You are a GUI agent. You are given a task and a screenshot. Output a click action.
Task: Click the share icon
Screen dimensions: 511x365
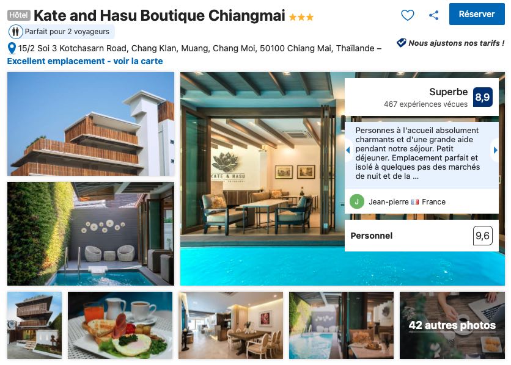pyautogui.click(x=434, y=15)
